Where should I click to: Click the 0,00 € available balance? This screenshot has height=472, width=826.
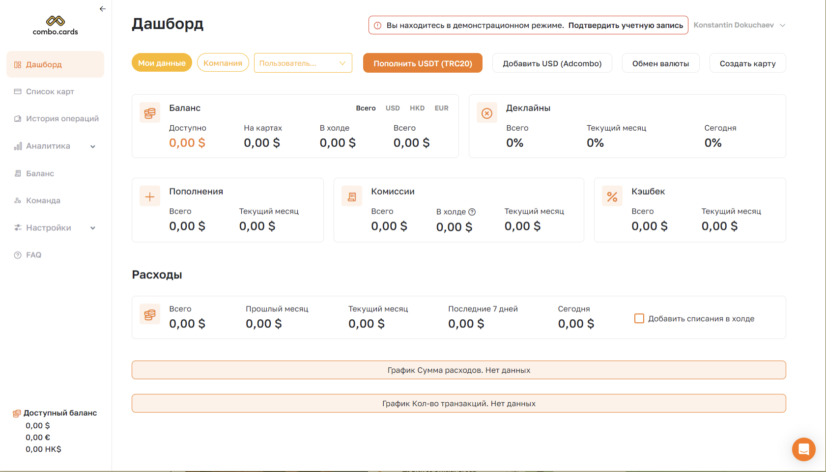[38, 437]
